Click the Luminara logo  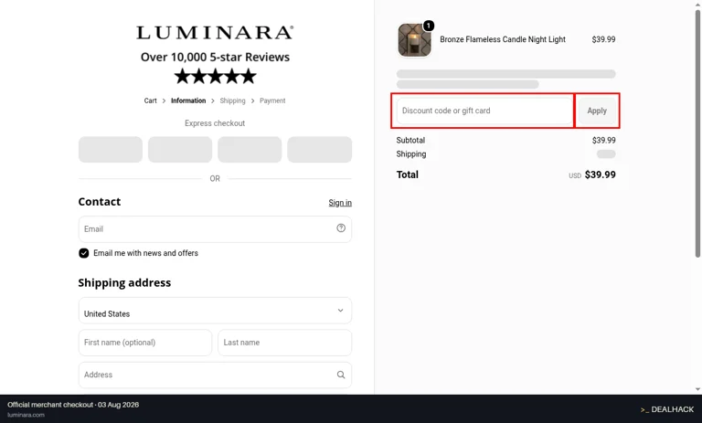click(x=215, y=33)
